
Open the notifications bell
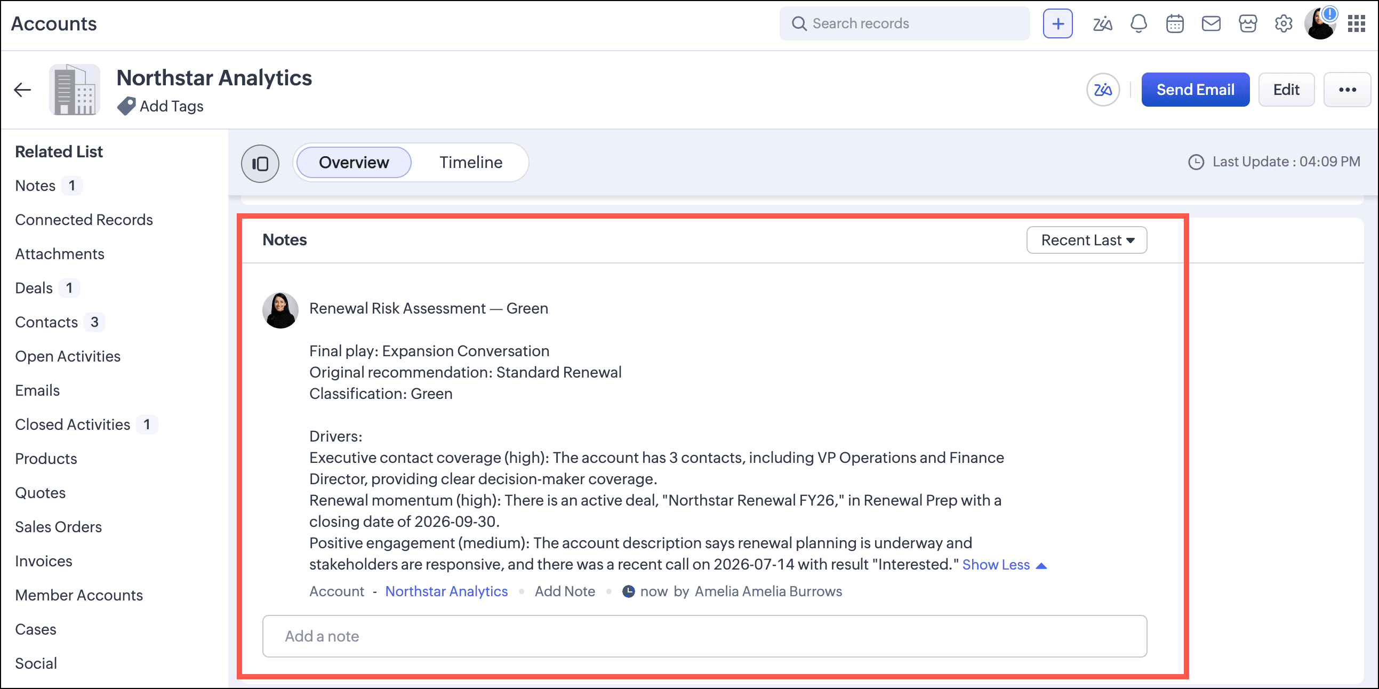coord(1139,23)
